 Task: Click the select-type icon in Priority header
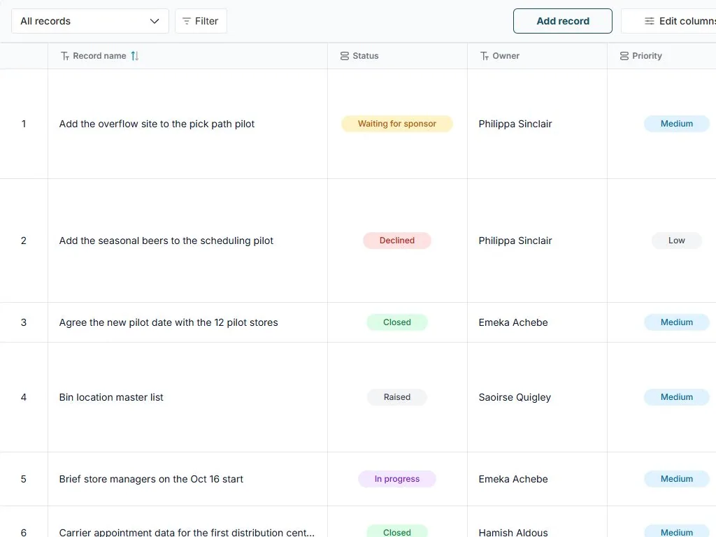tap(624, 56)
